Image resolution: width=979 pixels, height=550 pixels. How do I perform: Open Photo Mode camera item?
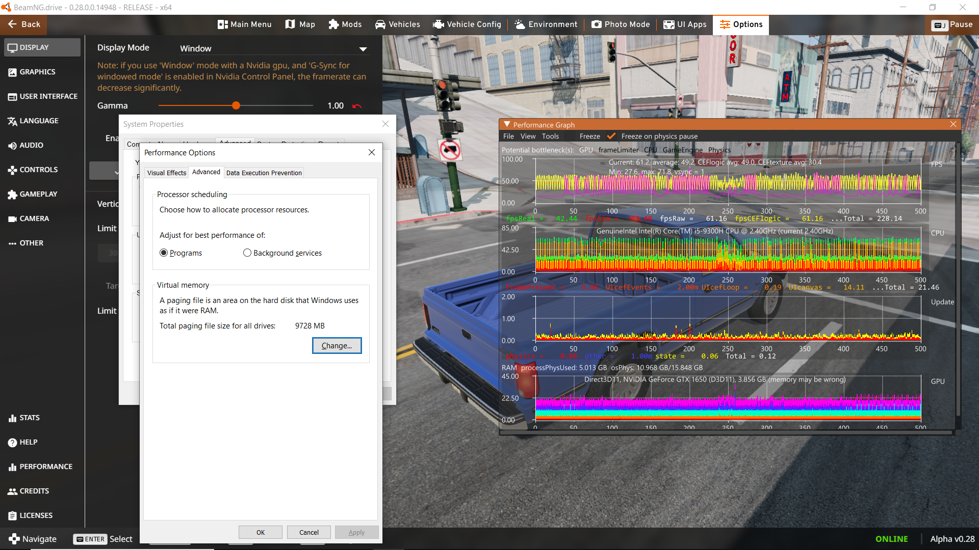tap(621, 24)
